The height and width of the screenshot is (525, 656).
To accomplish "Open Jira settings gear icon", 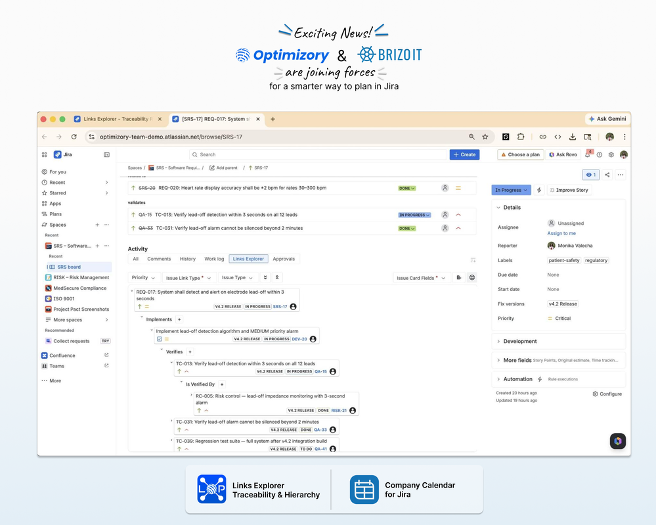I will tap(611, 154).
